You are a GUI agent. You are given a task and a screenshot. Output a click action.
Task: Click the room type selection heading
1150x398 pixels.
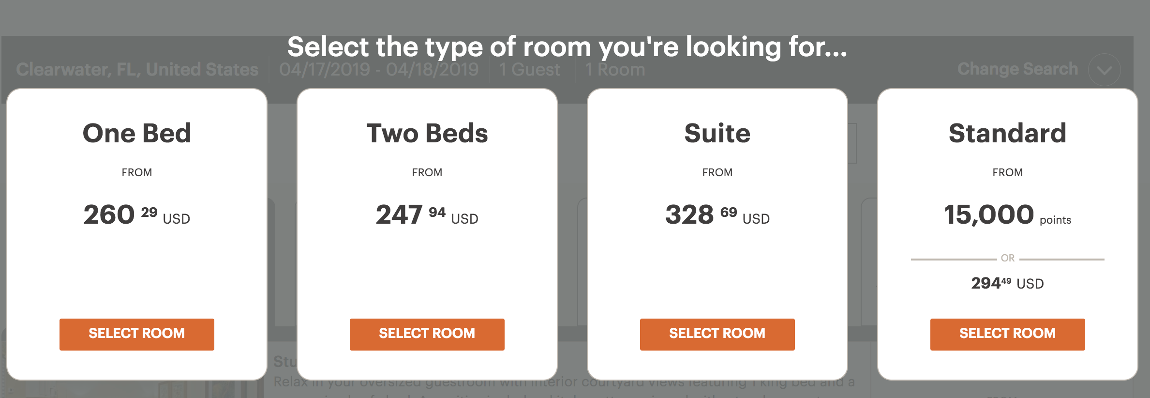click(567, 47)
